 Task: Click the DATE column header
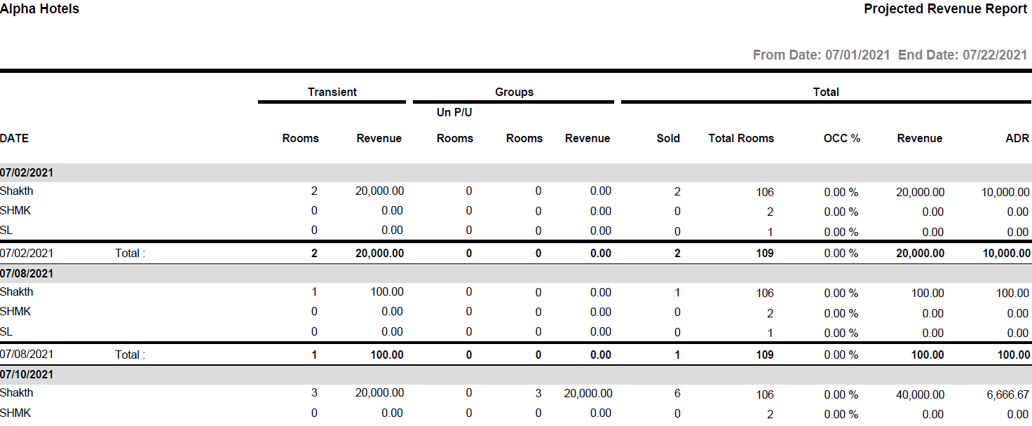click(x=15, y=138)
